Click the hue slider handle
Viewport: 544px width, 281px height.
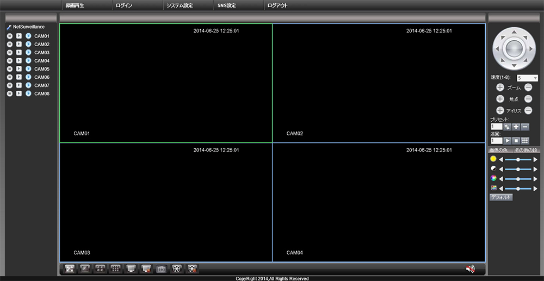pos(518,189)
